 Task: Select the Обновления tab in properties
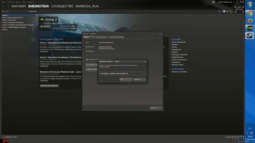point(102,37)
